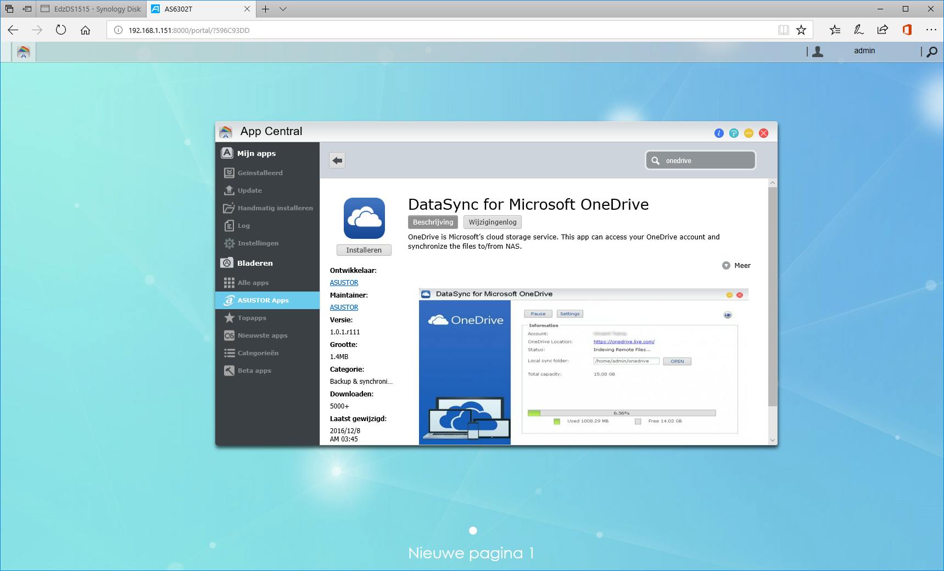Click the DataSync screenshot preview
The image size is (944, 571).
(x=583, y=366)
